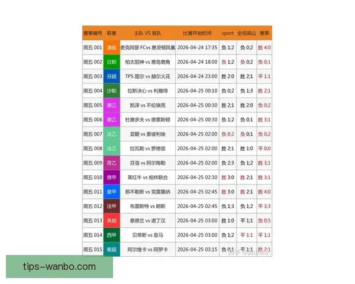Open the 拉斯决心 vs 利雅得 match
The image size is (355, 284).
(x=147, y=91)
